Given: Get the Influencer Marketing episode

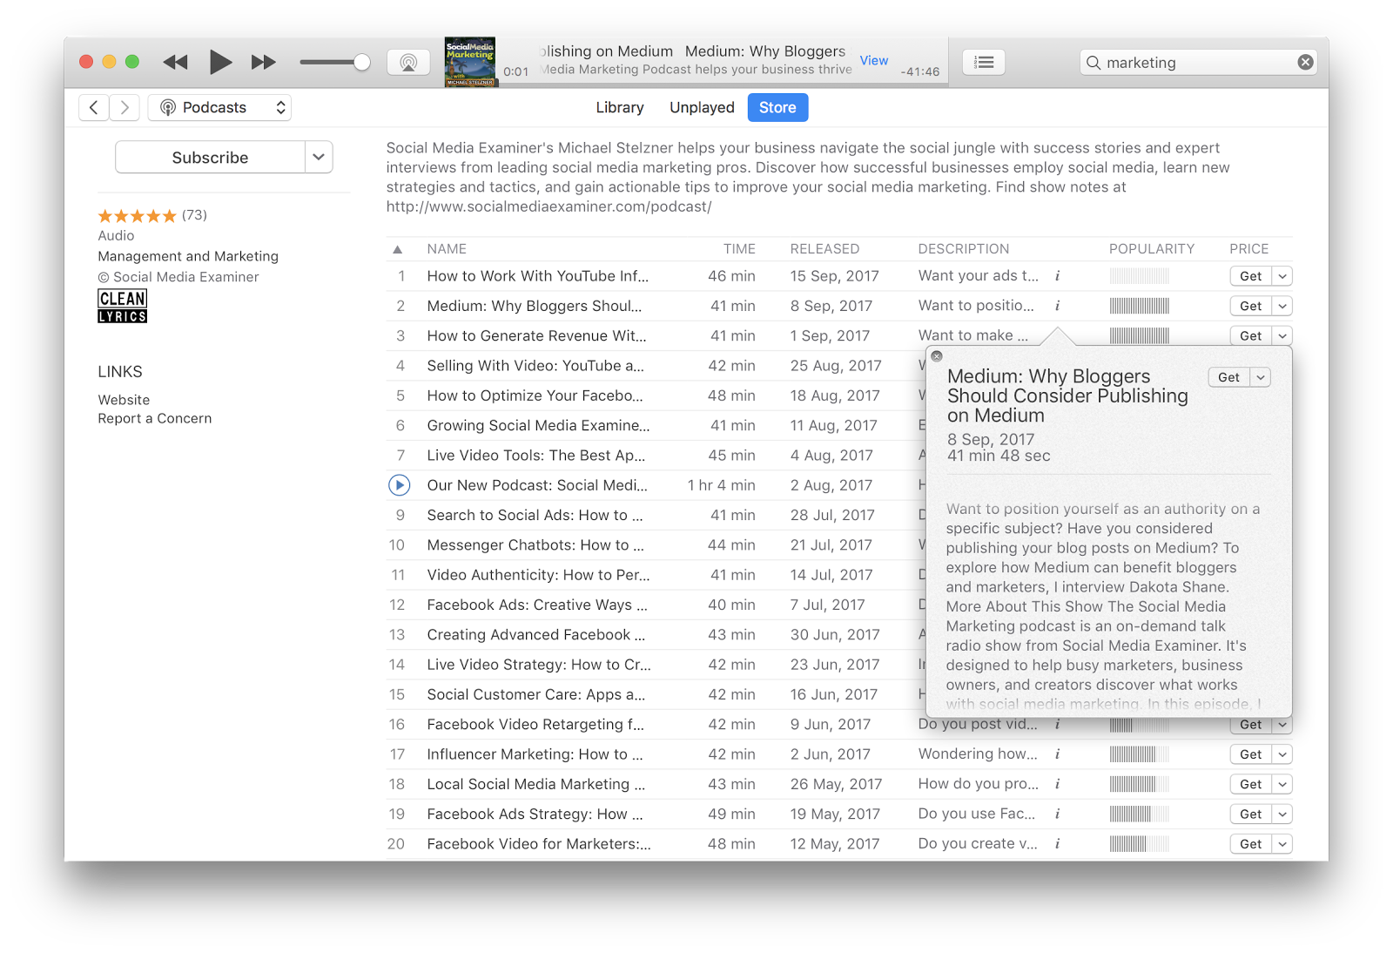Looking at the screenshot, I should tap(1250, 754).
